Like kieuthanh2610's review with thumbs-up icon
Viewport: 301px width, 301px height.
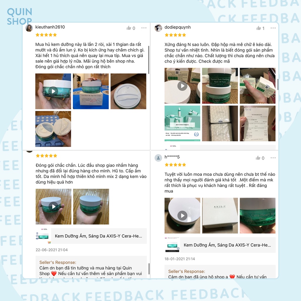point(129,28)
